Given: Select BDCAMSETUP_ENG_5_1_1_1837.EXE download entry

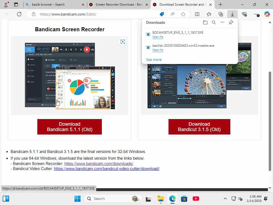Looking at the screenshot, I should [190, 34].
